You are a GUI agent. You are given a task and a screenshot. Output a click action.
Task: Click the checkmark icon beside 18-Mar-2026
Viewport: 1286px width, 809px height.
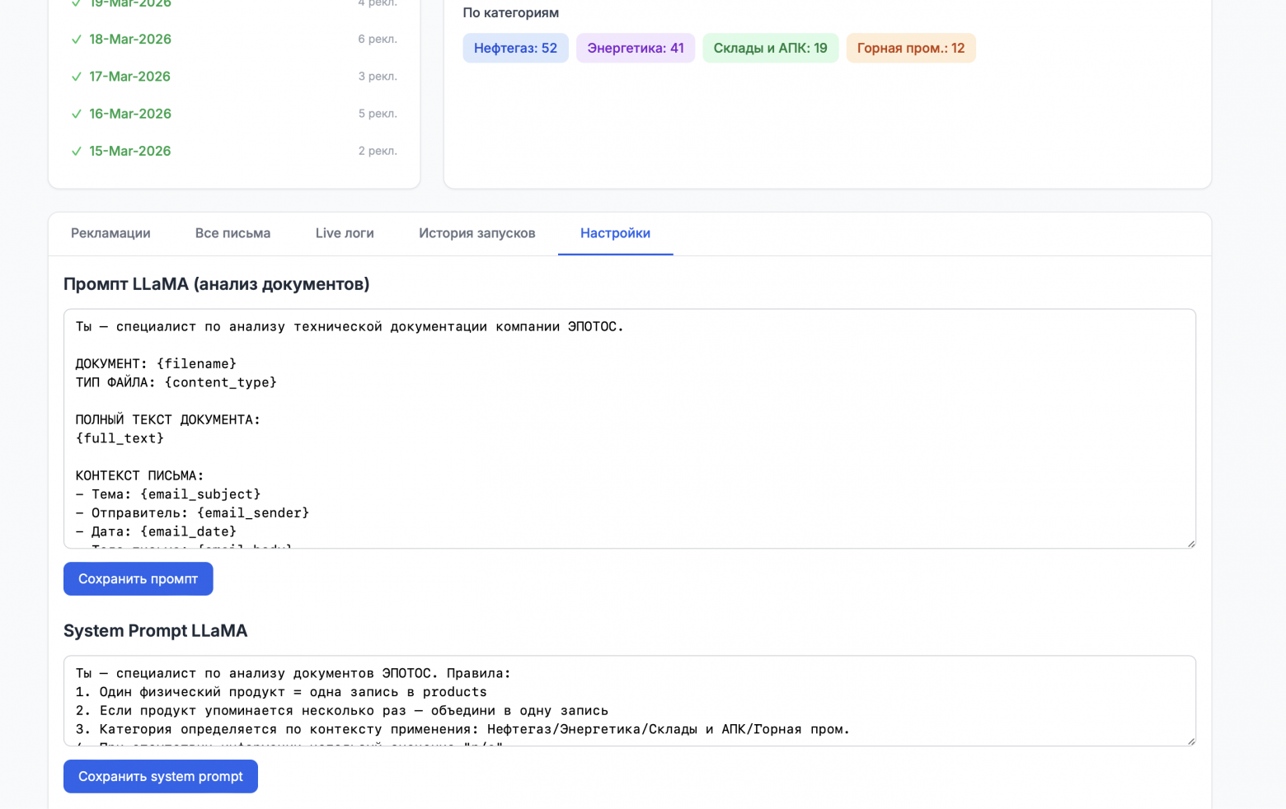[77, 40]
